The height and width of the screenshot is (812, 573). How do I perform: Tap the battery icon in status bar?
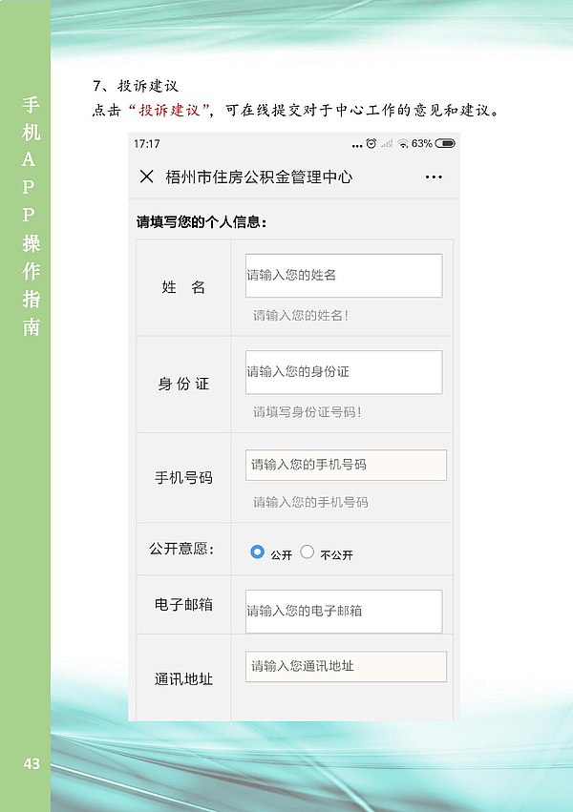coord(445,144)
